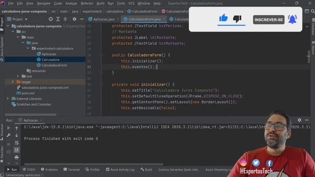Collapse the expertostech.calculadora package
The height and width of the screenshot is (177, 315).
coord(28,48)
